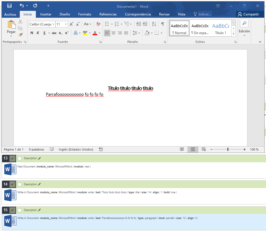Screen dimensions: 266x231
Task: Click the Compartir share button
Action: point(248,14)
